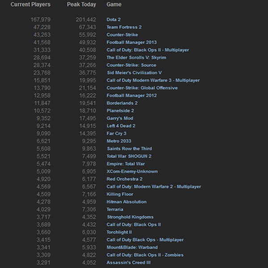Go to the Far Cry 3 page

point(116,134)
